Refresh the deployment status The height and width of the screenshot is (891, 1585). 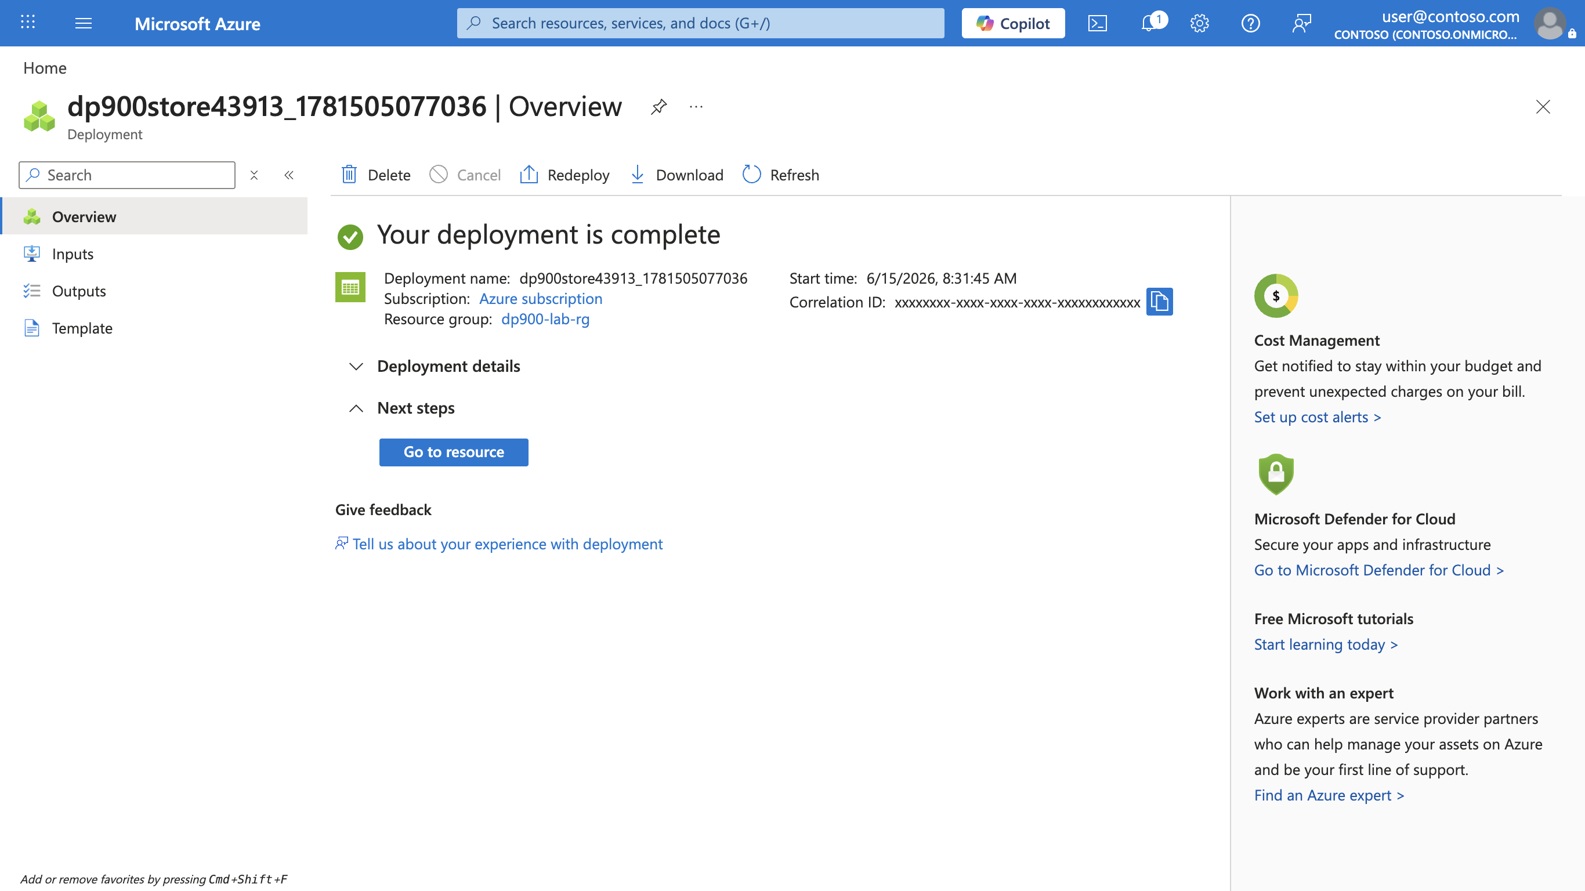tap(781, 175)
